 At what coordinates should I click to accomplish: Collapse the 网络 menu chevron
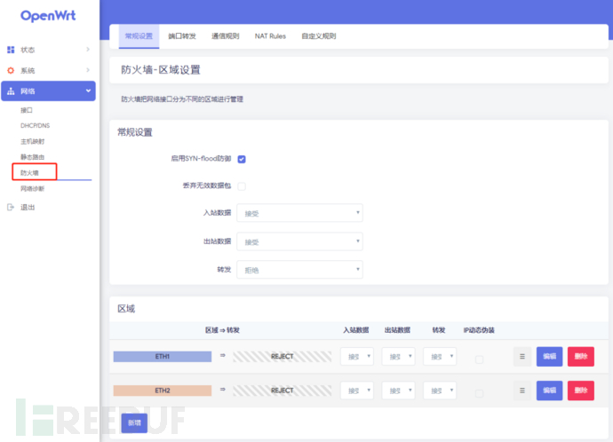click(x=88, y=91)
